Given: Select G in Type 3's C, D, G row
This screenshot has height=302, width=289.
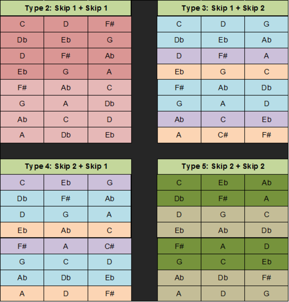Looking at the screenshot, I should [266, 24].
